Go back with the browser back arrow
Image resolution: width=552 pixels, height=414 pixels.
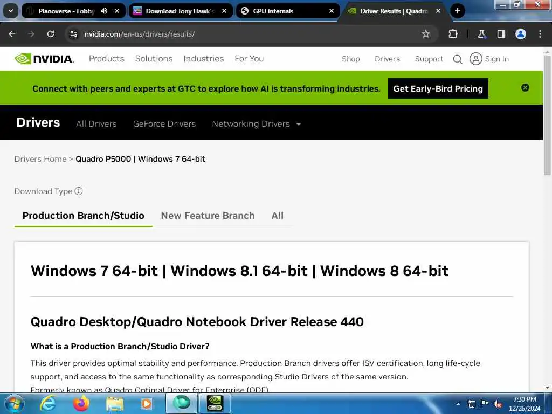[x=12, y=34]
